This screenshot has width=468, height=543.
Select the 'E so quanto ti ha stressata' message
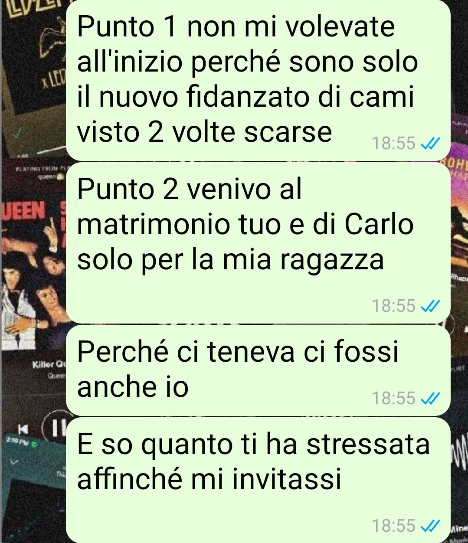pos(258,480)
